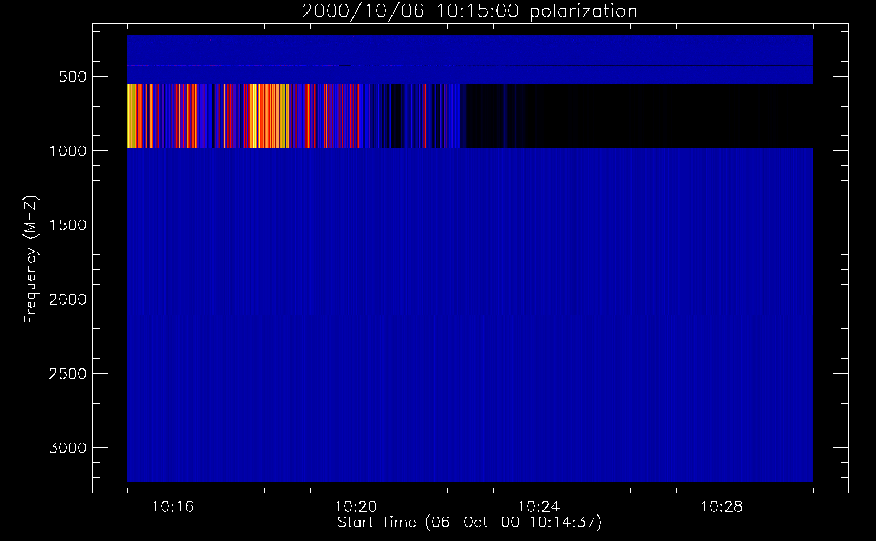The width and height of the screenshot is (876, 541).
Task: Click the 3000 frequency tick label
Action: [x=68, y=448]
